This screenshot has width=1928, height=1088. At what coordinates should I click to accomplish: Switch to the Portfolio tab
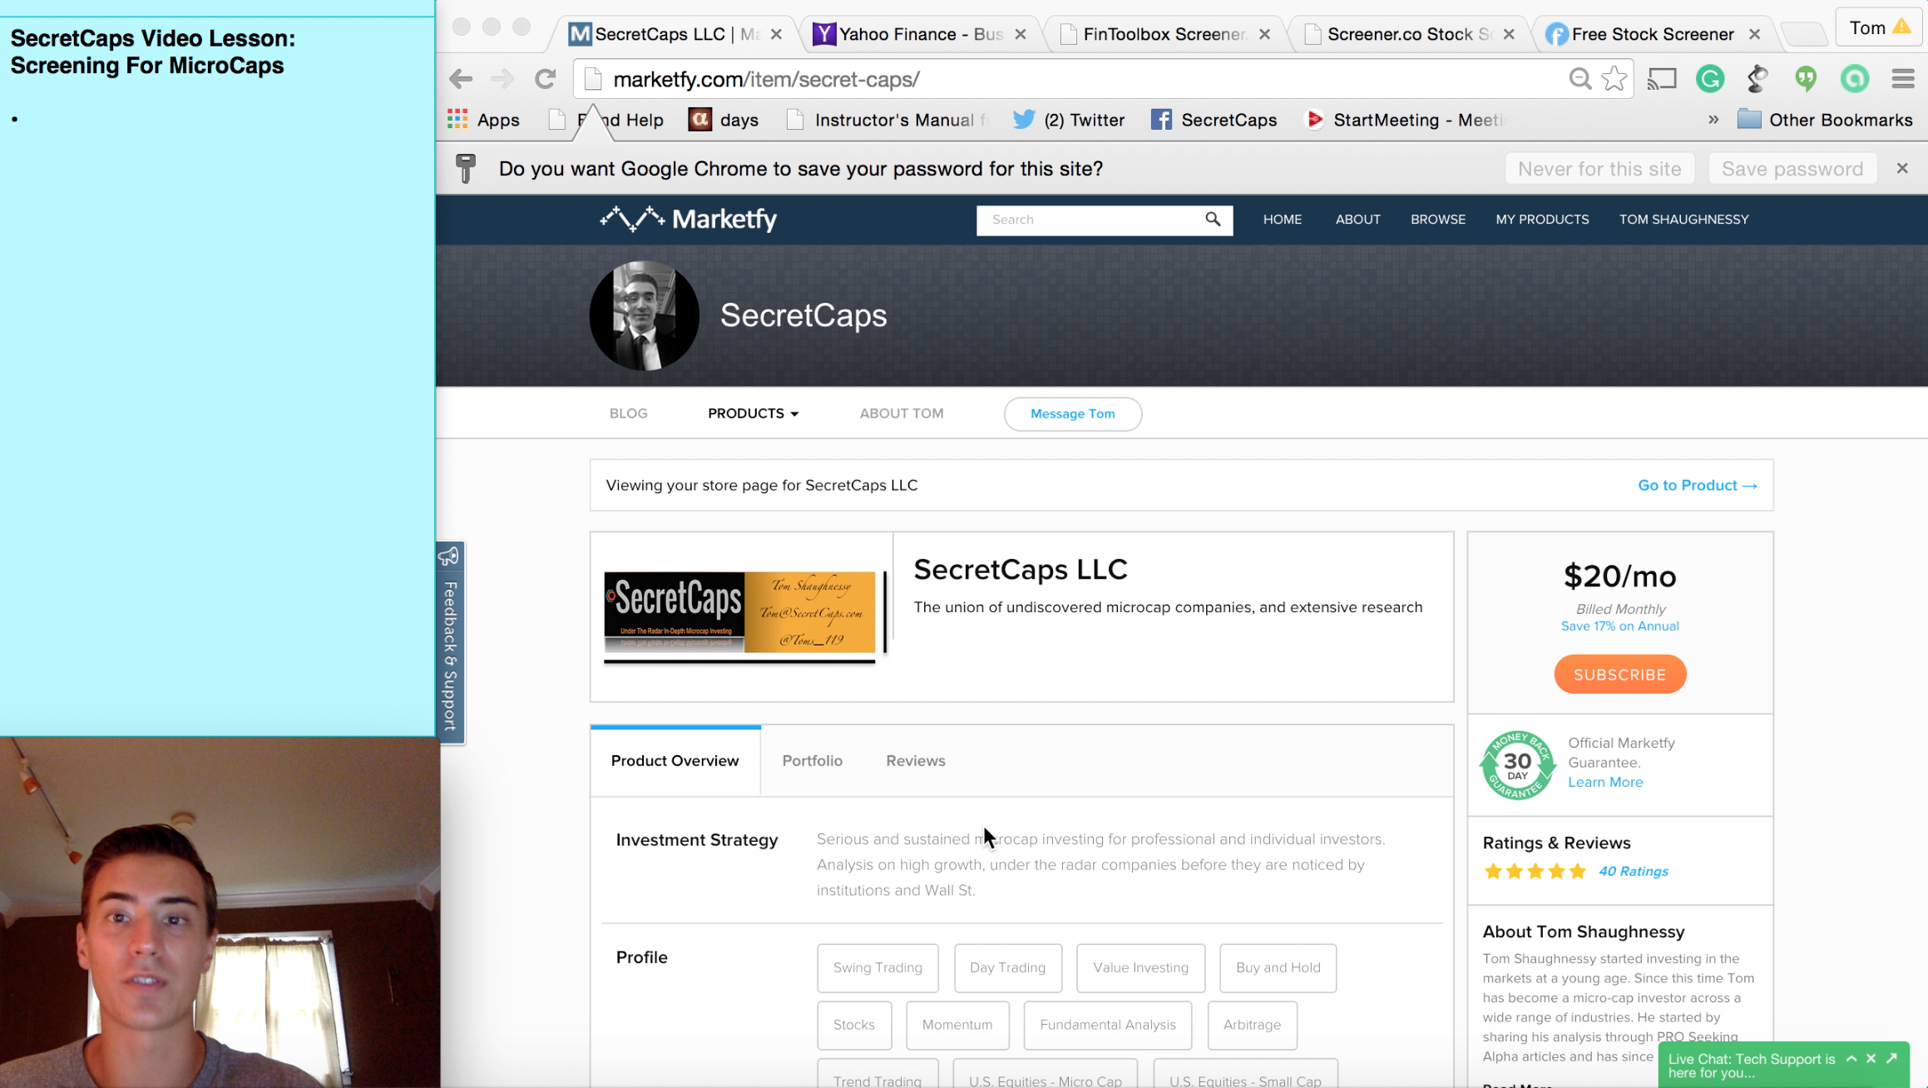point(812,760)
